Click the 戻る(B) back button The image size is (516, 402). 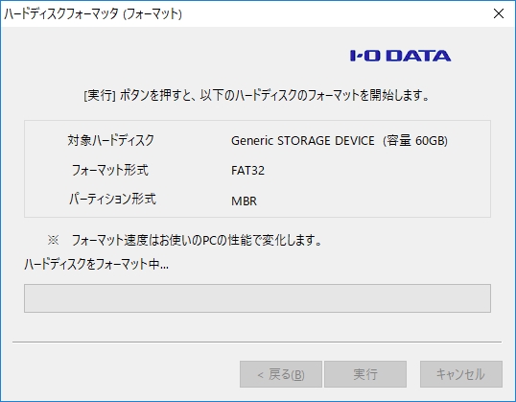(281, 374)
